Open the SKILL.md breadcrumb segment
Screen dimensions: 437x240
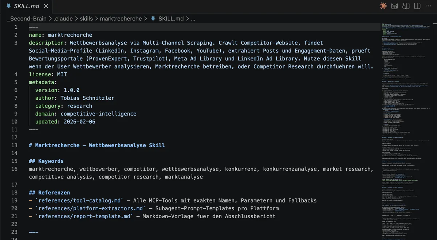(x=172, y=19)
